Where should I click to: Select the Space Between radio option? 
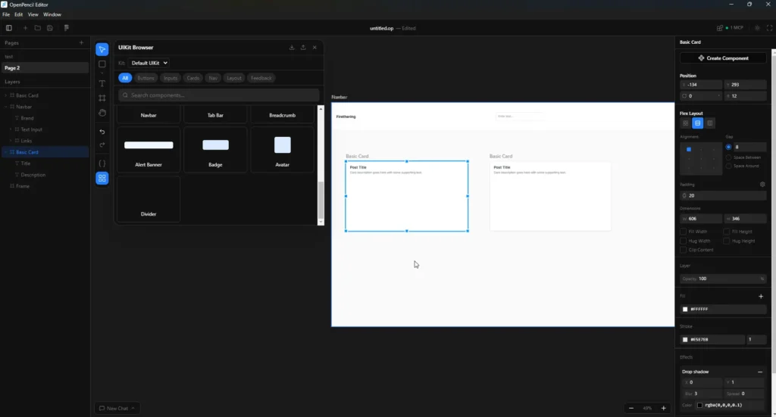(x=728, y=157)
